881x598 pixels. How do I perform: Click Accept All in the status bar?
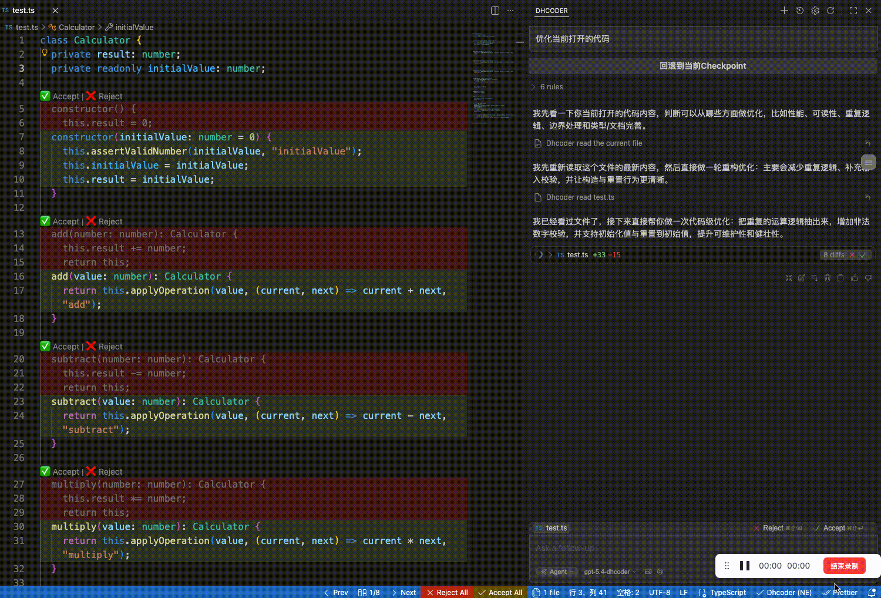point(500,592)
